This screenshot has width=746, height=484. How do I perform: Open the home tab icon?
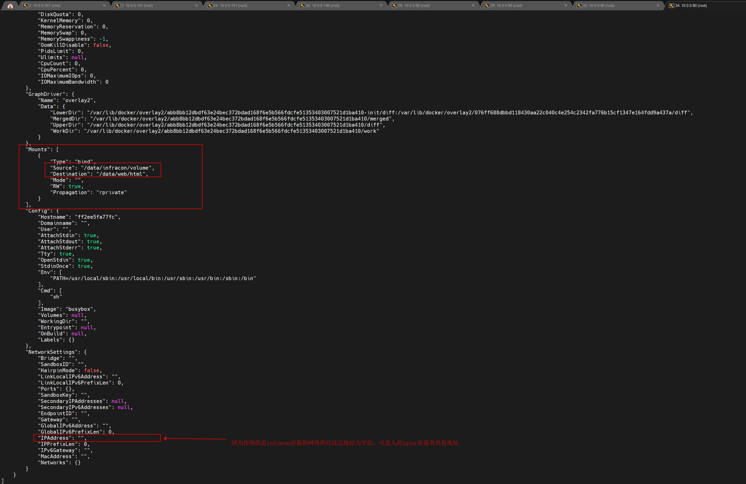coord(10,5)
